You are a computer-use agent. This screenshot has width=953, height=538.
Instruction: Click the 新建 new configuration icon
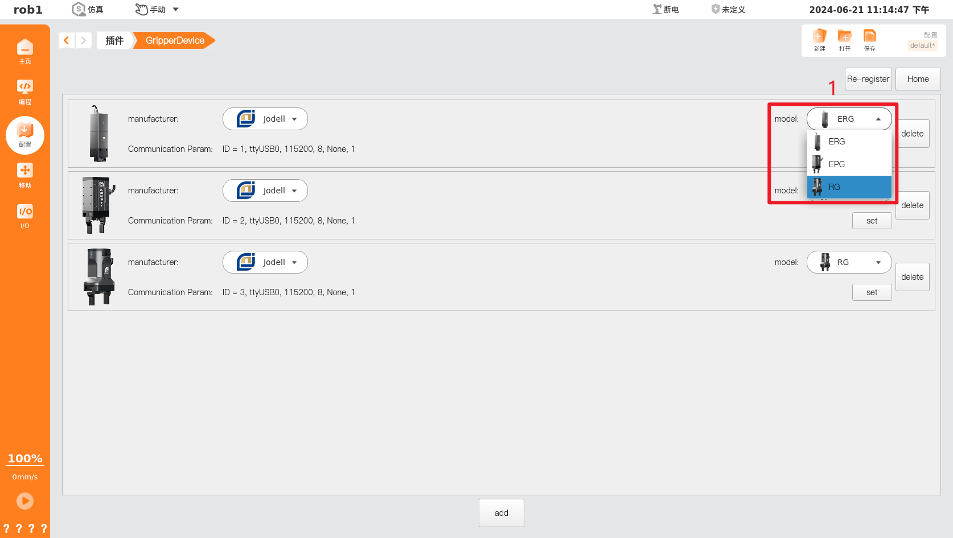click(x=819, y=40)
